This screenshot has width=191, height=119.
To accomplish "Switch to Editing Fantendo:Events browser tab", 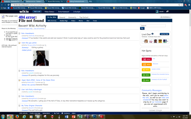I will [77, 1].
